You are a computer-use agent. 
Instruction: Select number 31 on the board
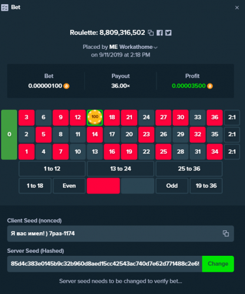point(197,152)
